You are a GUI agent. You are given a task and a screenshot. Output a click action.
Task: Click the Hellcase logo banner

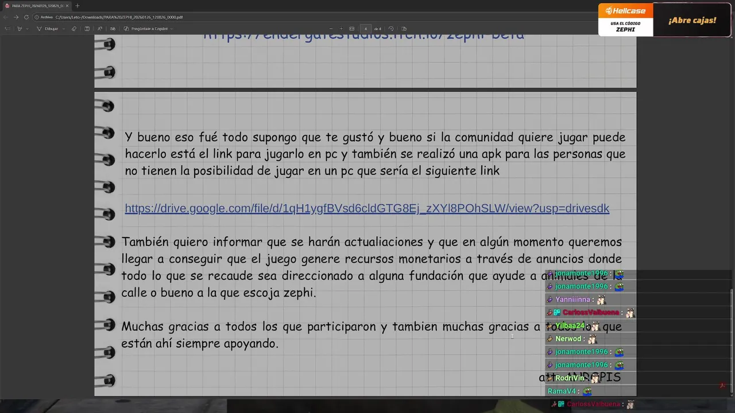(x=625, y=11)
